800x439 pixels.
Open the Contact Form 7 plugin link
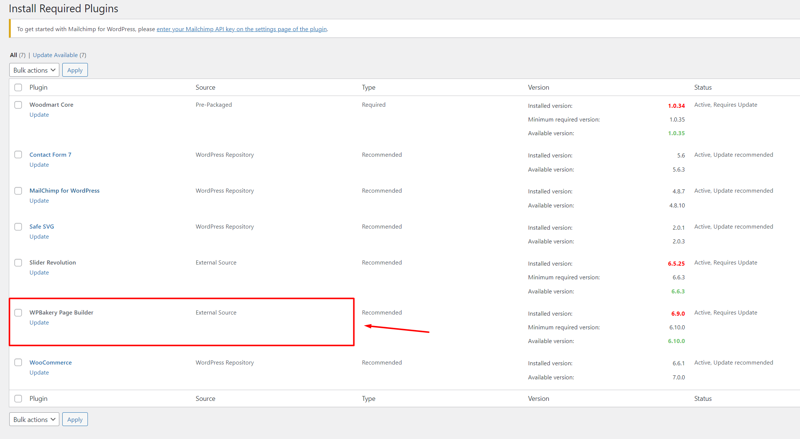pos(50,155)
